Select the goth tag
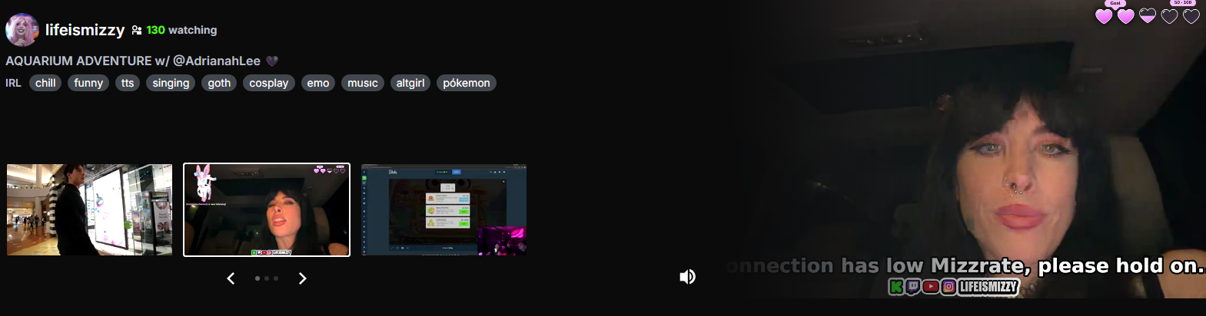Viewport: 1206px width, 316px height. tap(219, 83)
